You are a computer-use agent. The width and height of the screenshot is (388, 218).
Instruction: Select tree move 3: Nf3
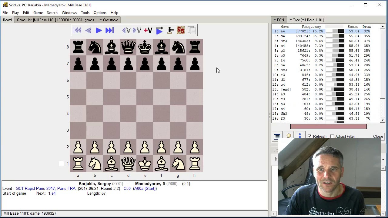pos(326,41)
